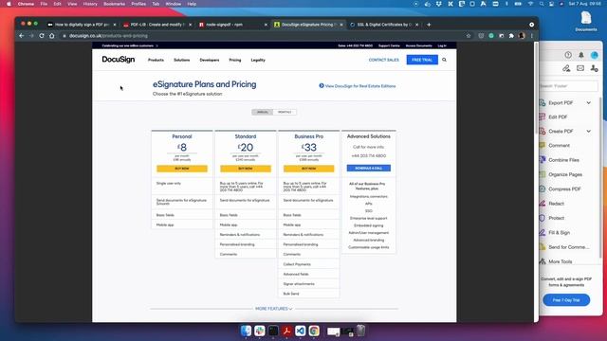This screenshot has height=341, width=607.
Task: Open Combine Files tool in Acrobat panel
Action: pos(563,160)
